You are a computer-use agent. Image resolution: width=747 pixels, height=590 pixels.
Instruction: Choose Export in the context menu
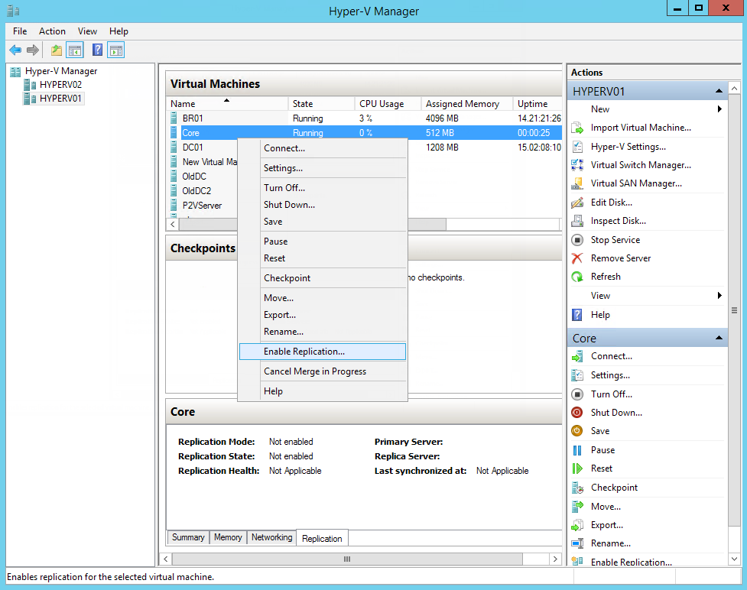(323, 315)
